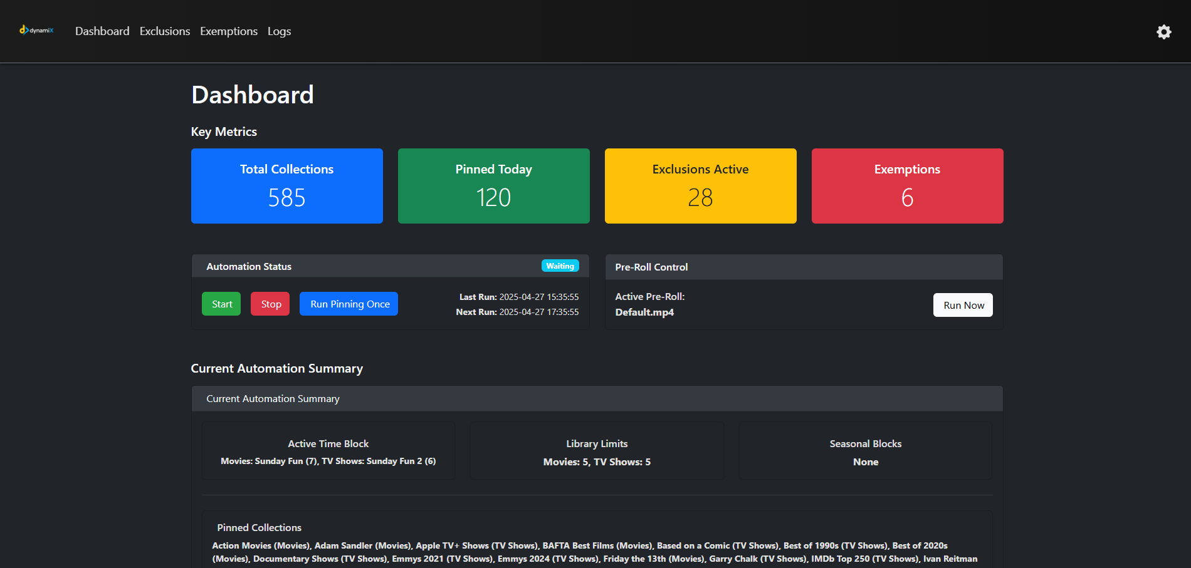Click the Pinned Collections heading
Screen dimensions: 1191x568
pos(260,527)
